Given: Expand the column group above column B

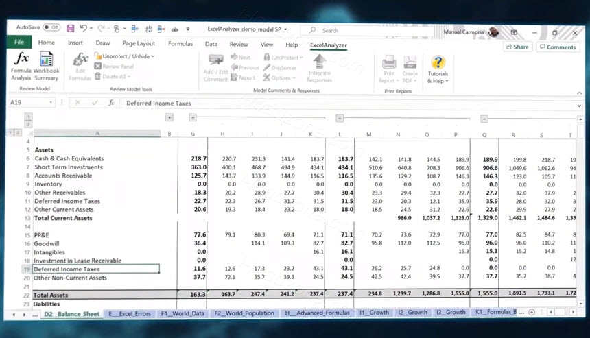Looking at the screenshot, I should pyautogui.click(x=169, y=118).
